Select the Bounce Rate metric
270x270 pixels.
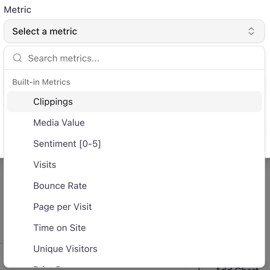(x=60, y=186)
